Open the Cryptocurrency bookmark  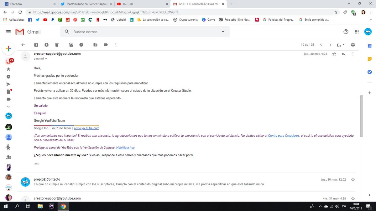pos(185,19)
